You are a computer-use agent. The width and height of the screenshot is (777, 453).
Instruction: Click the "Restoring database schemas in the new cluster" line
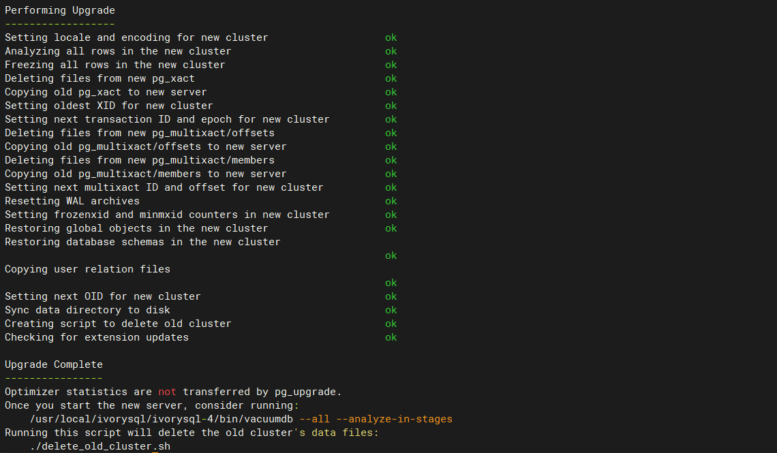coord(142,242)
